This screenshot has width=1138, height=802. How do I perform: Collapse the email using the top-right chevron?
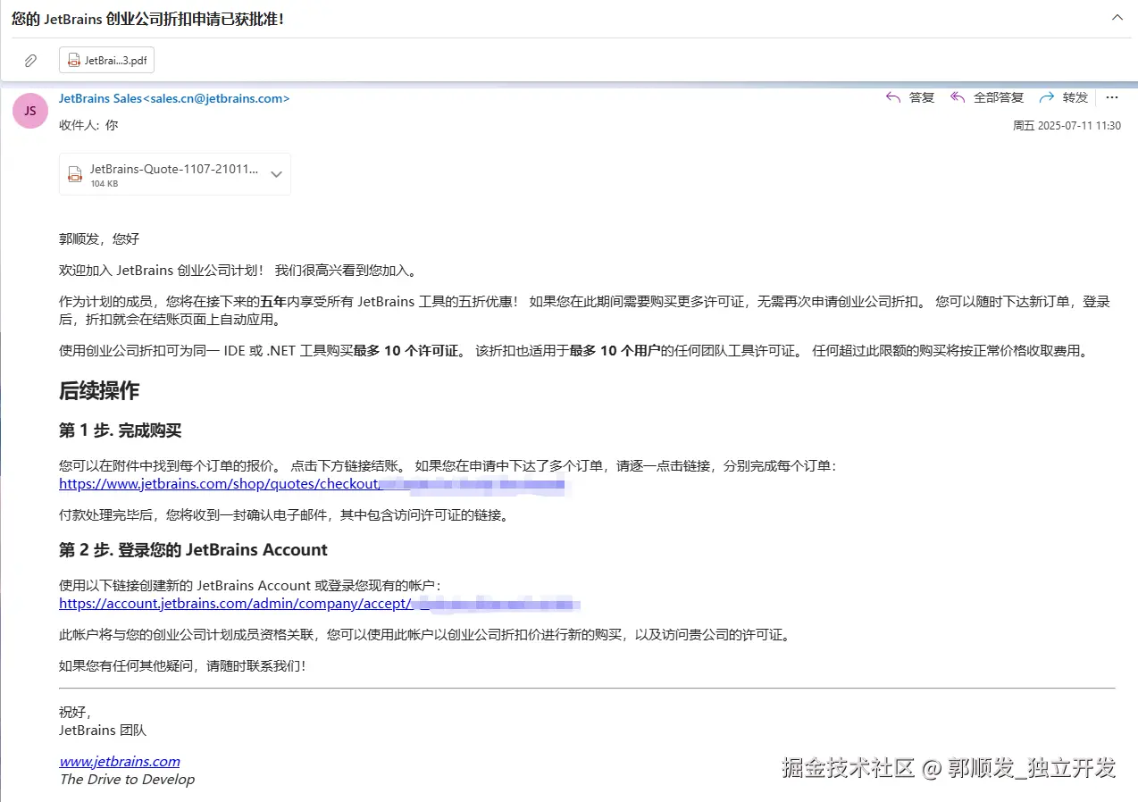pos(1117,17)
